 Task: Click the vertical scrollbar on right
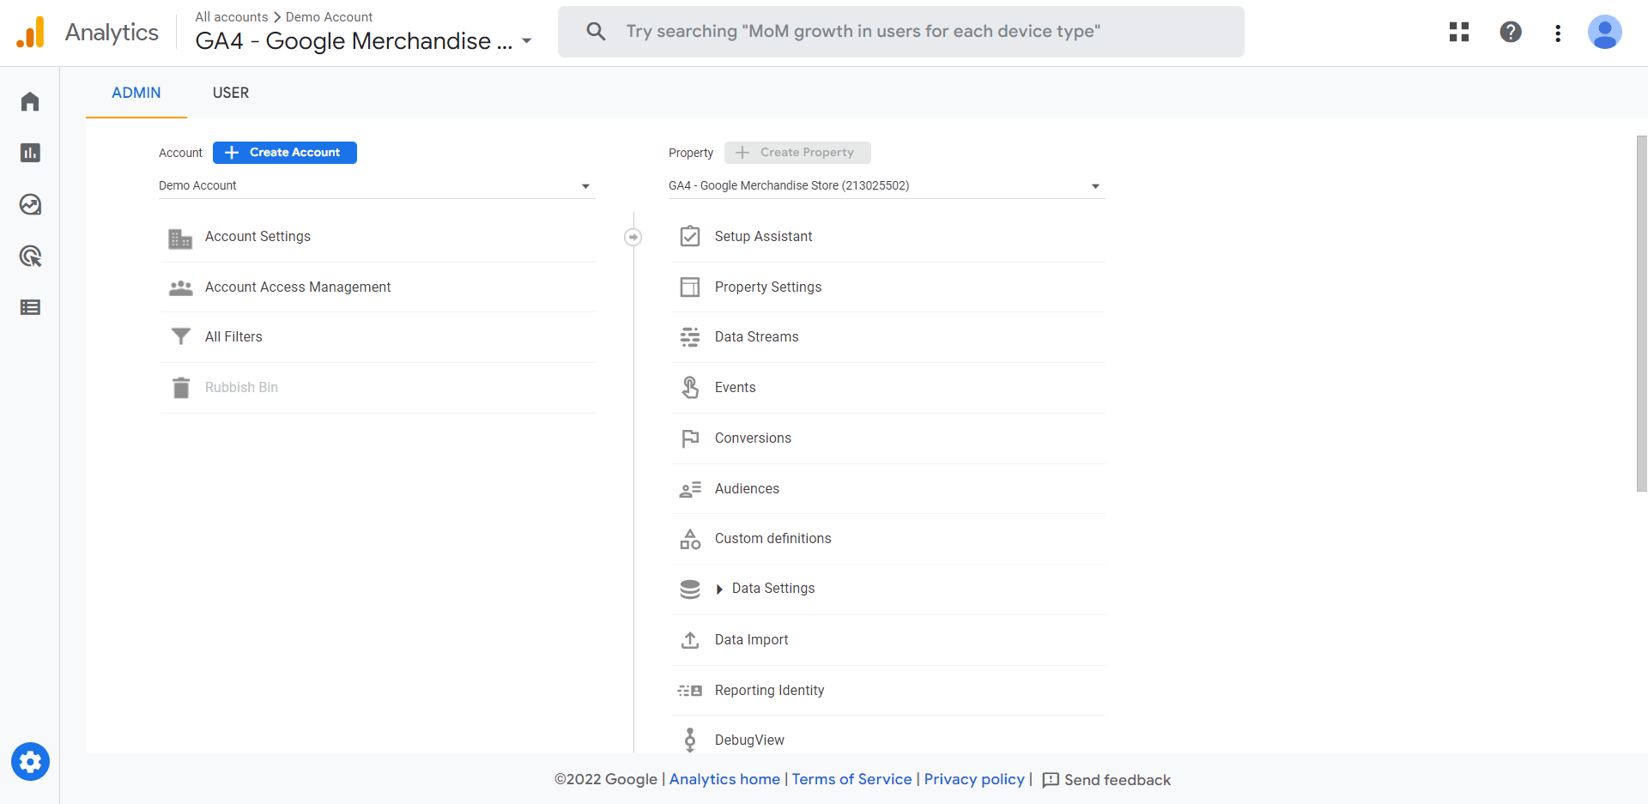1641,313
